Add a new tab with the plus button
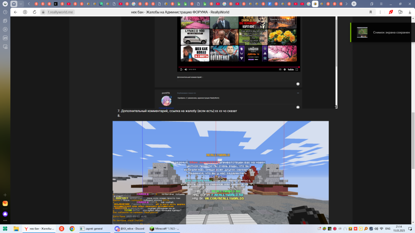415x233 pixels. (354, 4)
